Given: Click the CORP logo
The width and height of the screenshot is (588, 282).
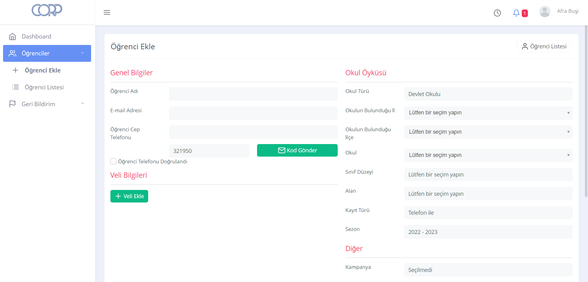Looking at the screenshot, I should 47,10.
